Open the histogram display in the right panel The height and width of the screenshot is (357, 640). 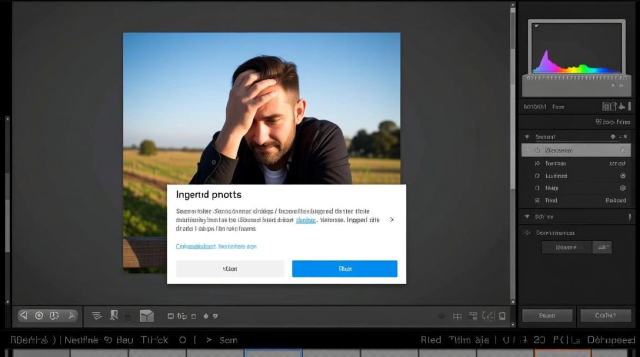click(577, 47)
